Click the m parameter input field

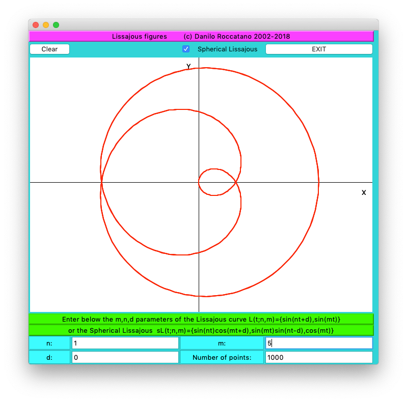point(318,343)
